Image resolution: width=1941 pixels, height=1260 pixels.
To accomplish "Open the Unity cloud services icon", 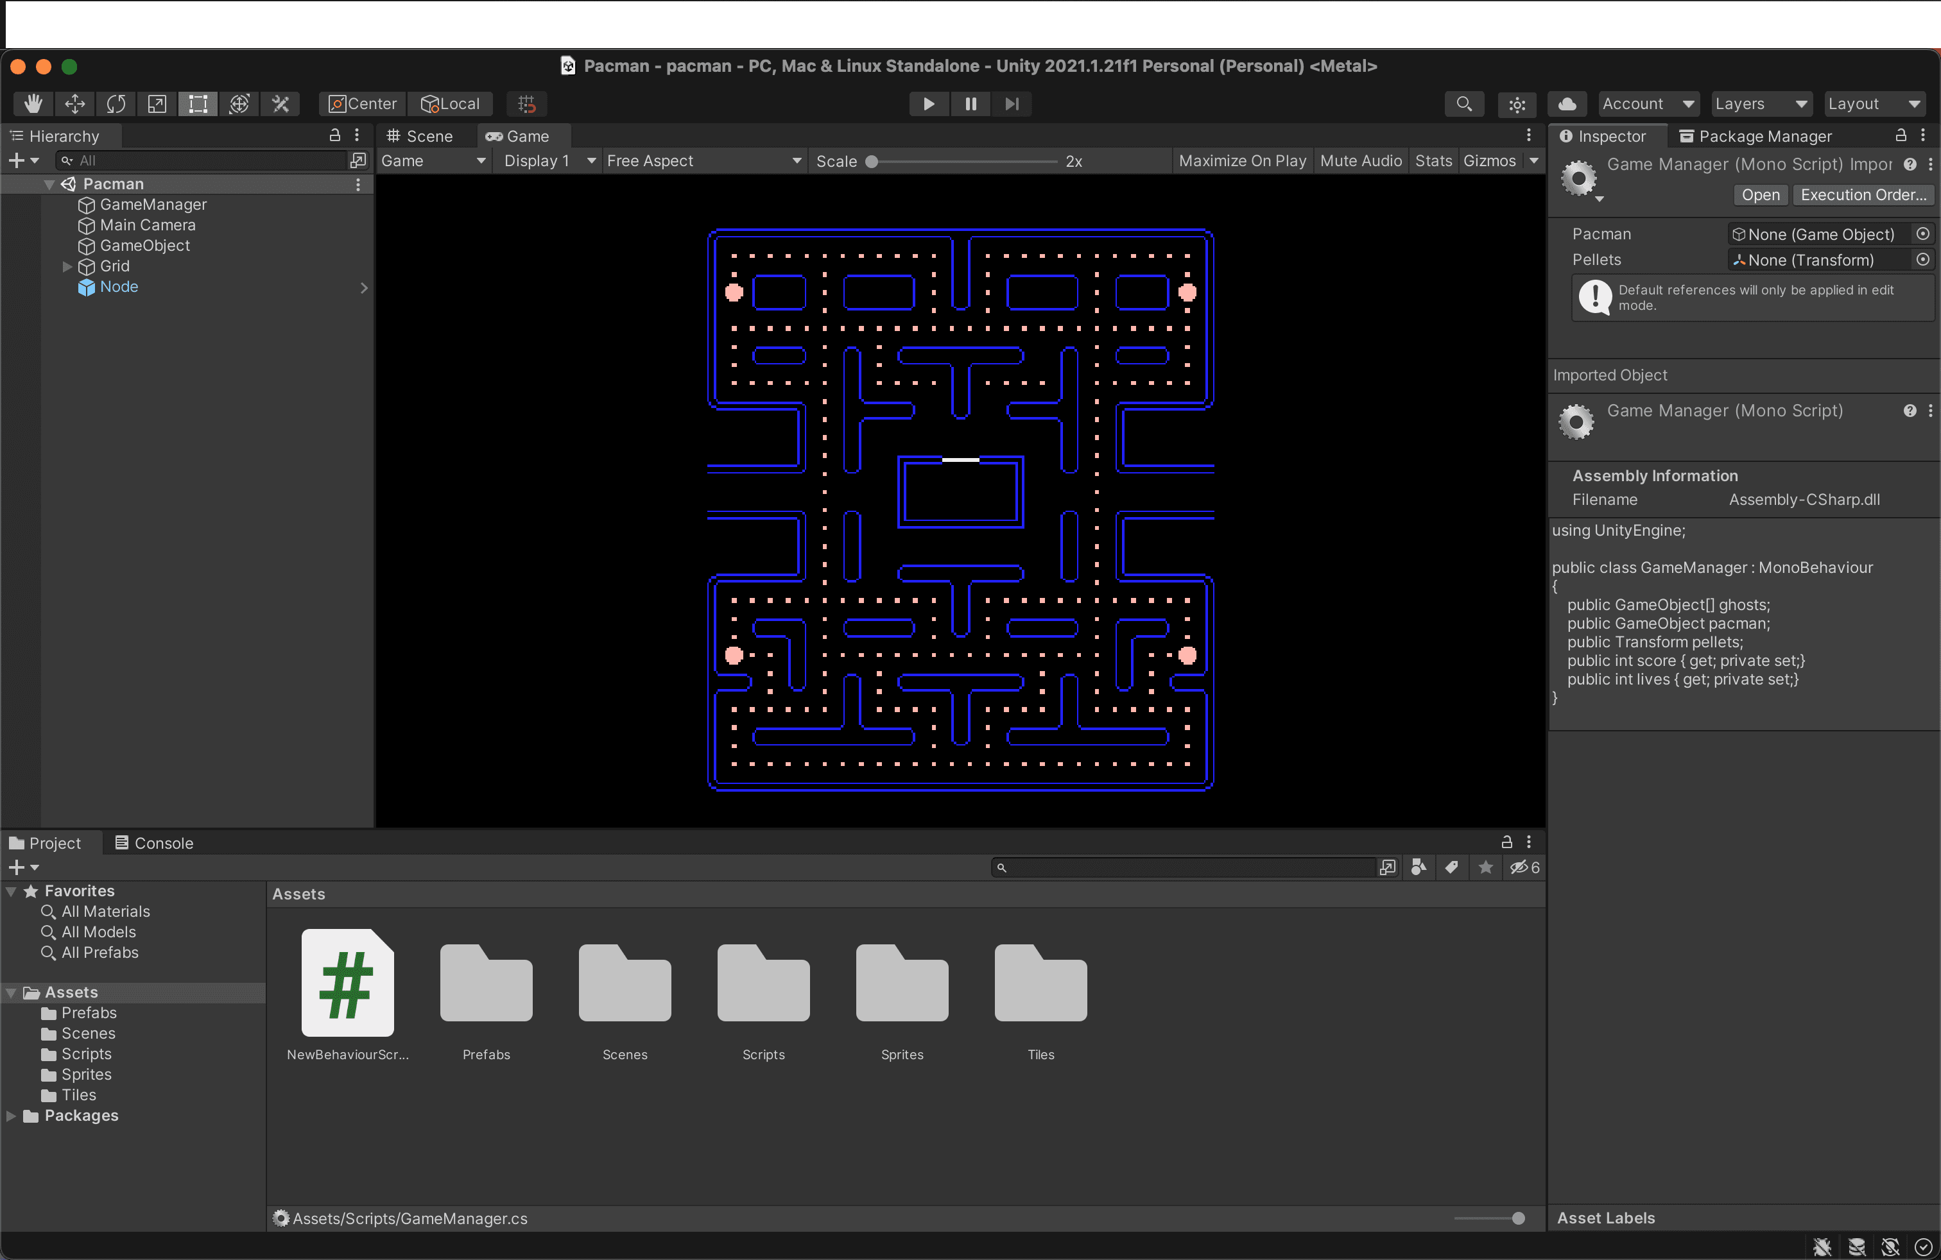I will (x=1567, y=103).
